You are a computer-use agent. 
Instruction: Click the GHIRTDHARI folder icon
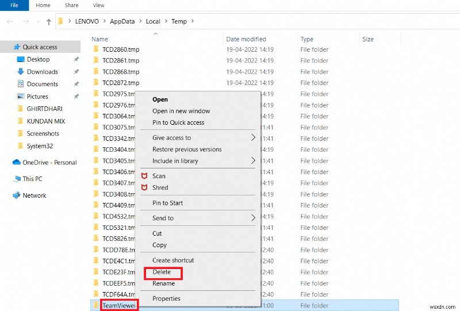pos(20,109)
